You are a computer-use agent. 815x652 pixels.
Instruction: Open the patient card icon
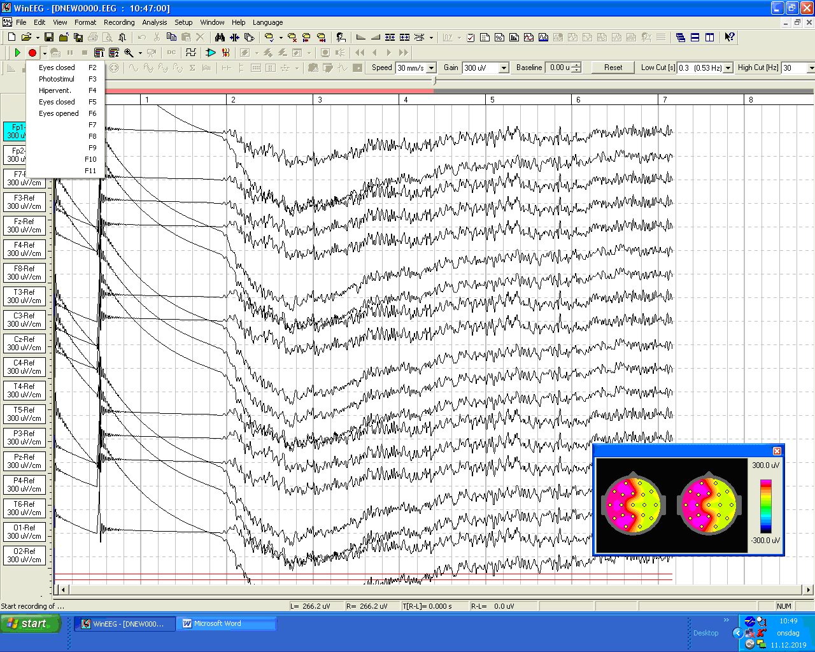point(341,38)
